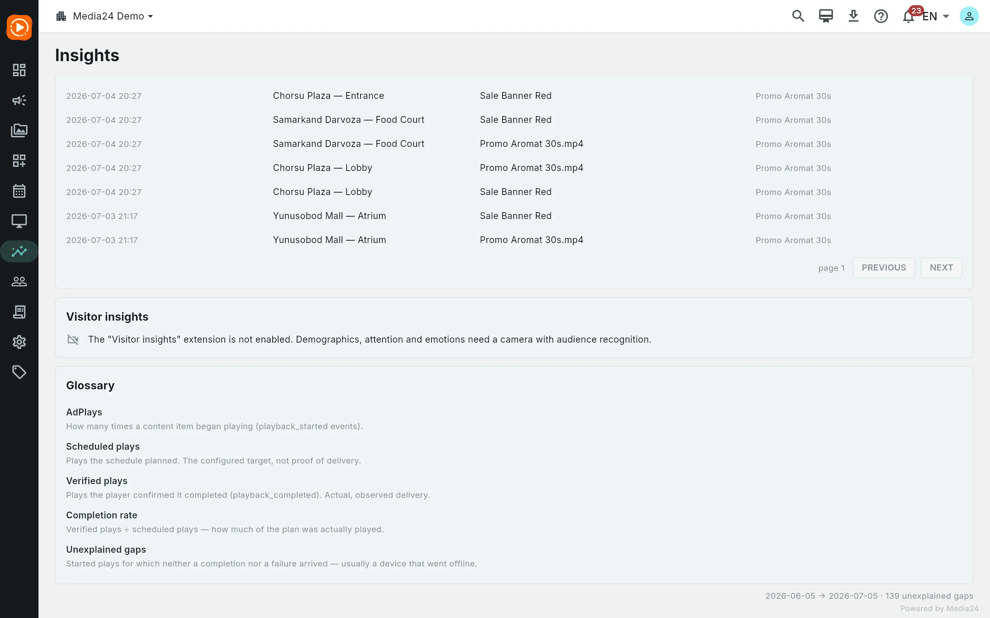Open the schedule calendar icon
The width and height of the screenshot is (990, 618).
19,191
